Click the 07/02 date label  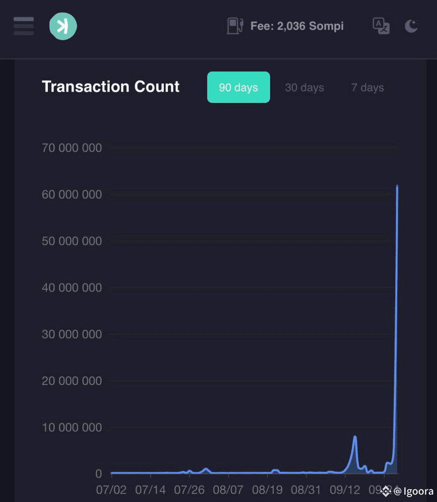(111, 490)
